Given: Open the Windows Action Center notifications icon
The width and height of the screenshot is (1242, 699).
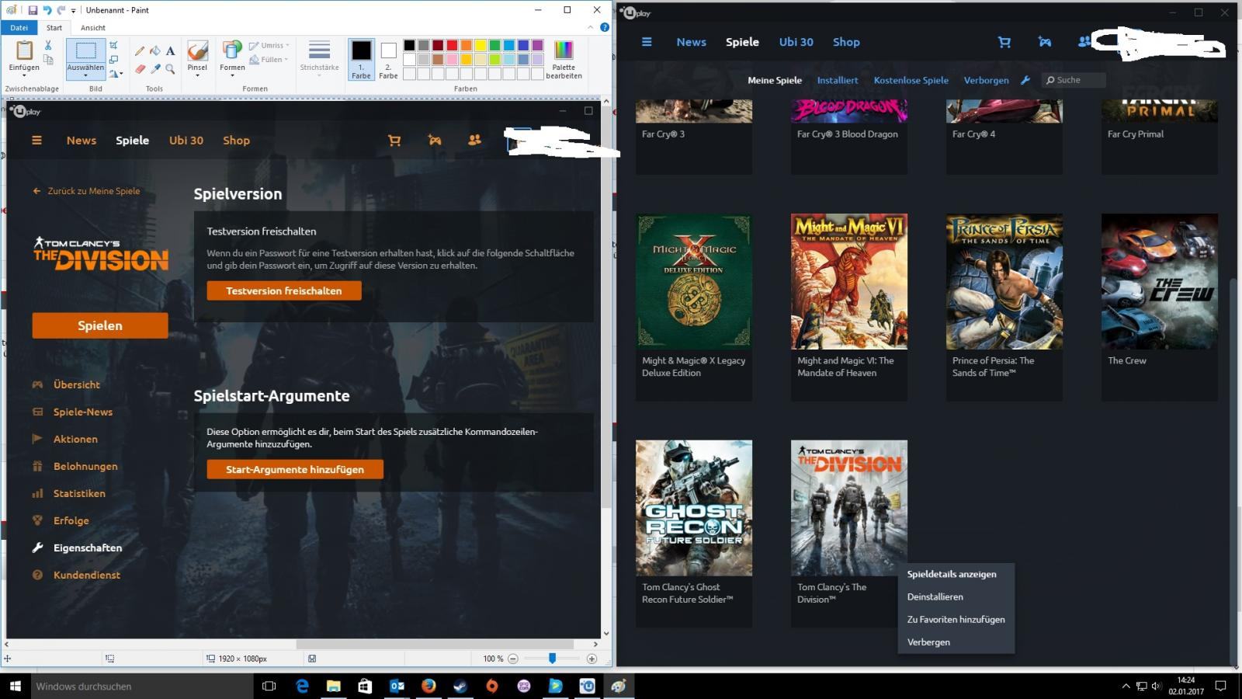Looking at the screenshot, I should pos(1220,686).
